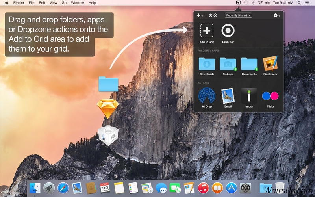
Task: Open the plus add menu in Dropzone header
Action: tap(200, 15)
